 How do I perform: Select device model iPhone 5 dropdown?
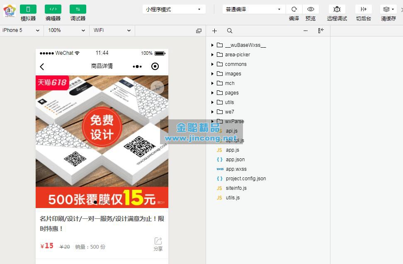[x=22, y=30]
